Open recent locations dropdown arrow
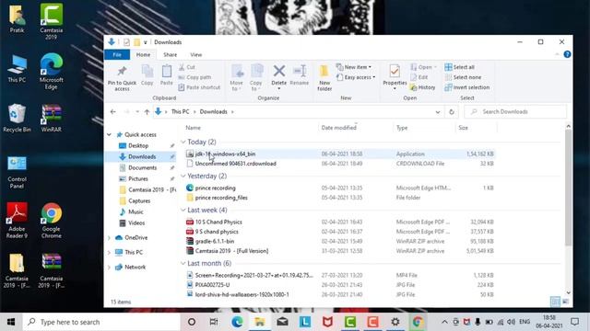This screenshot has width=590, height=331. pyautogui.click(x=137, y=112)
